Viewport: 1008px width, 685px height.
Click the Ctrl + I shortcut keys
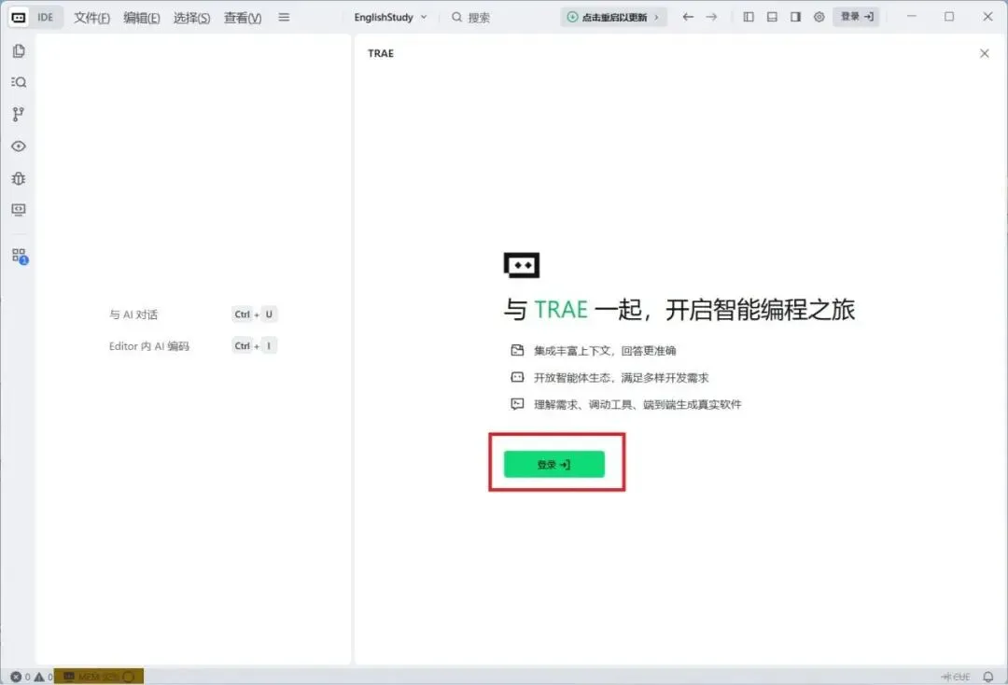[255, 345]
